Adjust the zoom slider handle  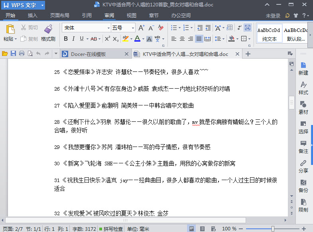(x=273, y=229)
